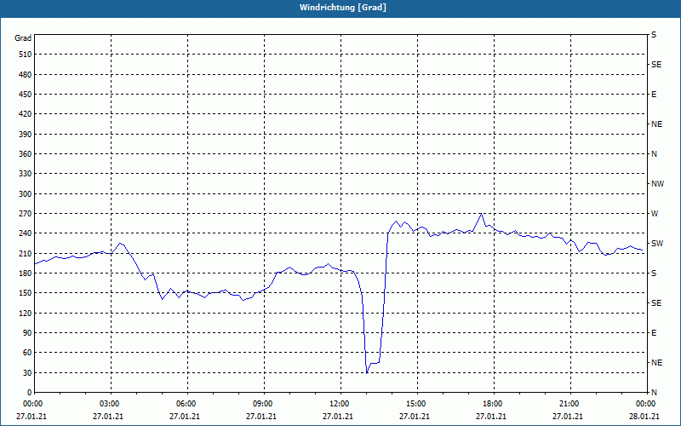Select the 510 y-axis value
The image size is (681, 426).
click(x=26, y=55)
